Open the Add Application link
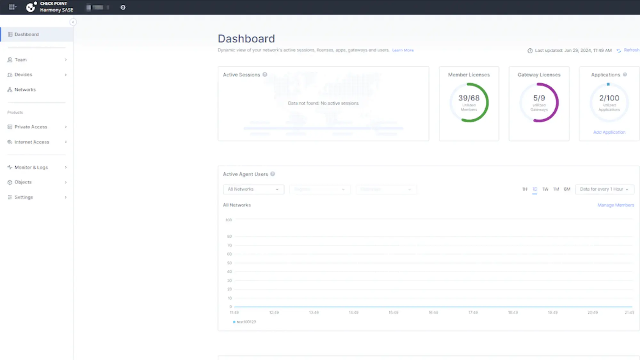This screenshot has width=640, height=360. click(609, 132)
